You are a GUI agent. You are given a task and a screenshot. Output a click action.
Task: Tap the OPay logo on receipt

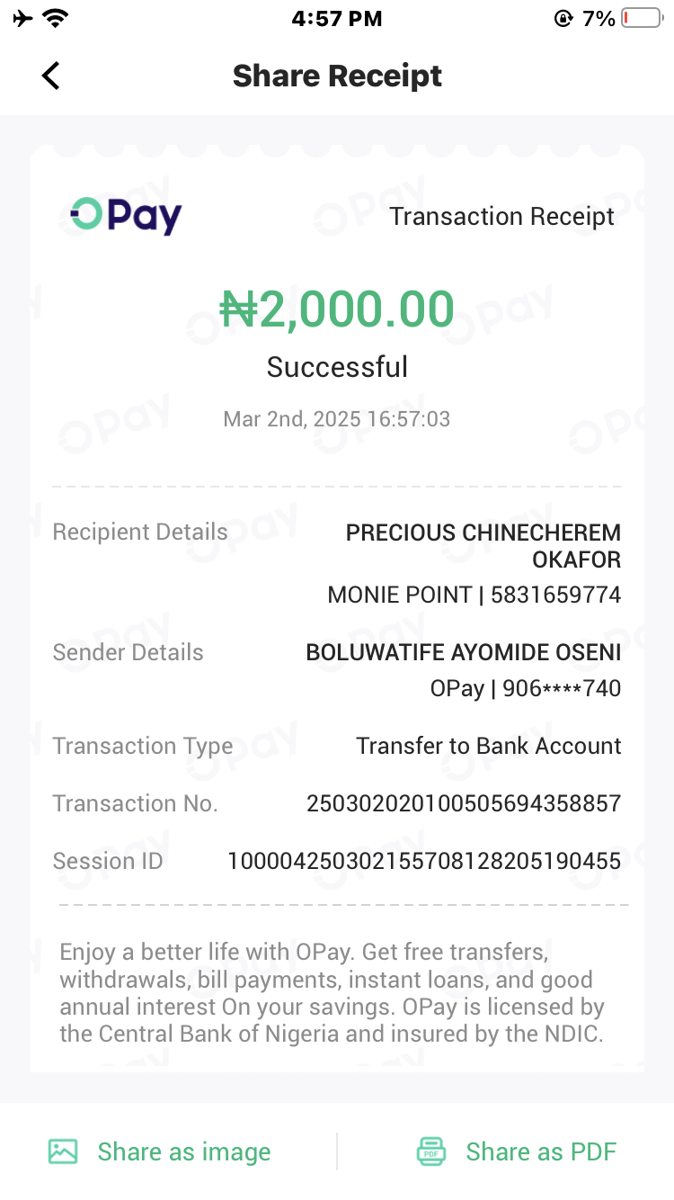127,215
